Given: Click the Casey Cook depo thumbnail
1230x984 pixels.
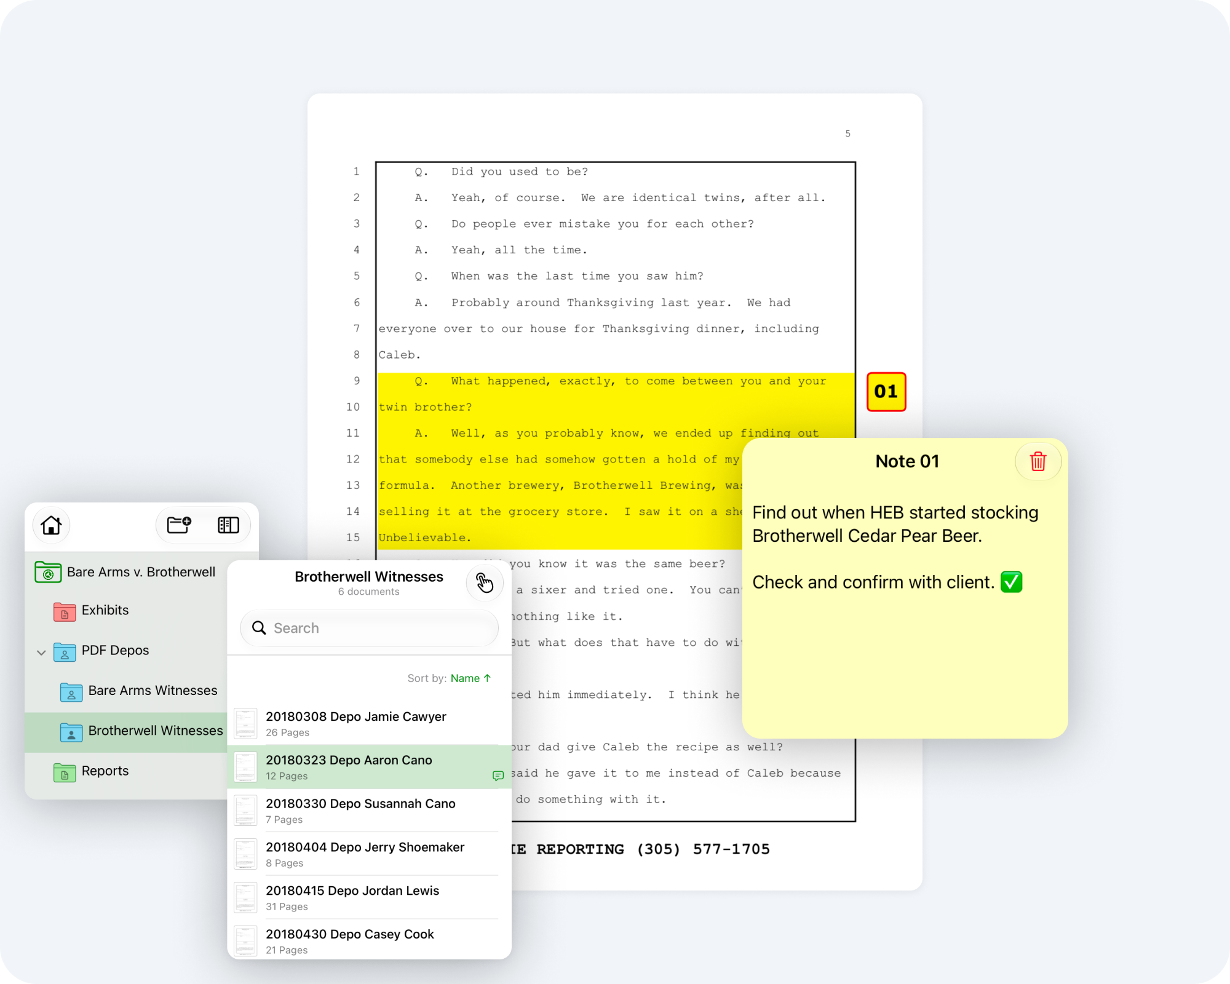Looking at the screenshot, I should pyautogui.click(x=245, y=941).
